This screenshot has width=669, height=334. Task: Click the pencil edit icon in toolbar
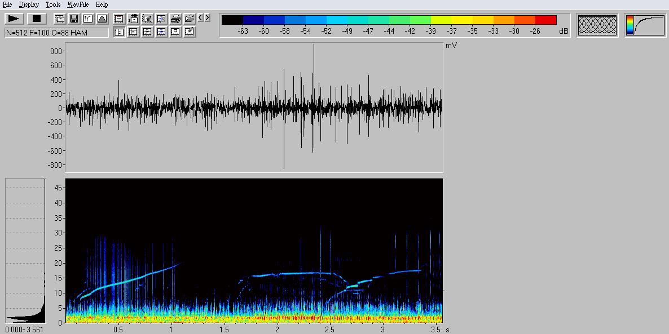point(190,32)
